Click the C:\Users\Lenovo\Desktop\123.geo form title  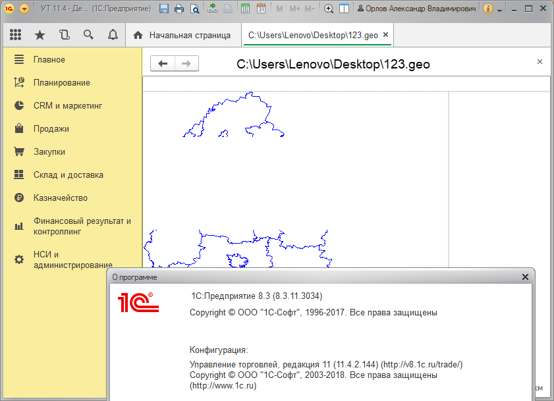pos(333,65)
